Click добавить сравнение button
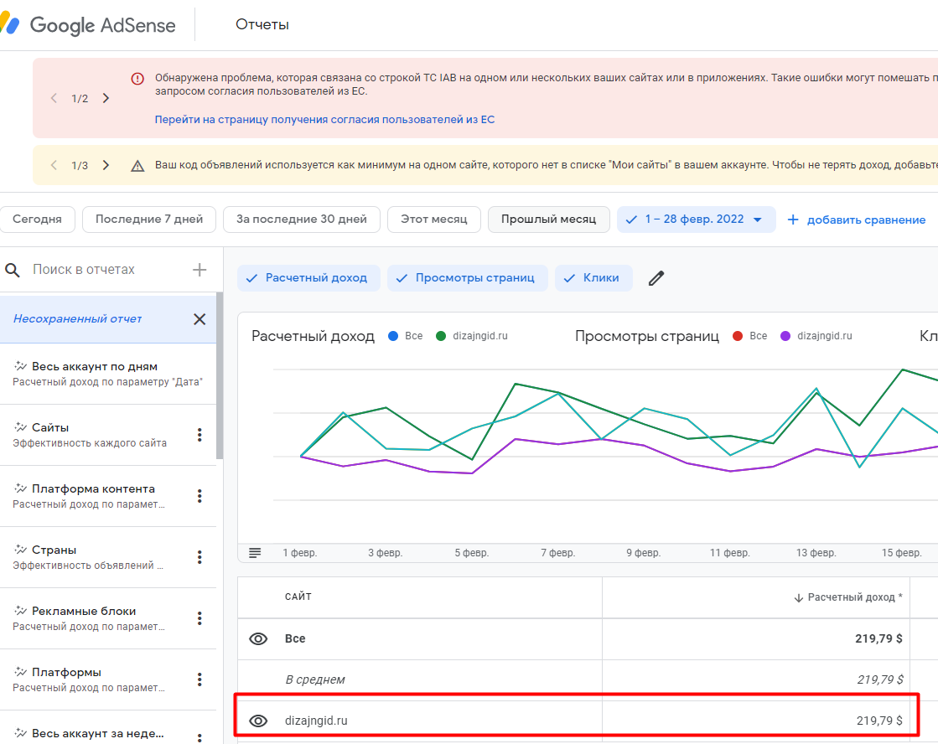The image size is (938, 744). click(857, 220)
